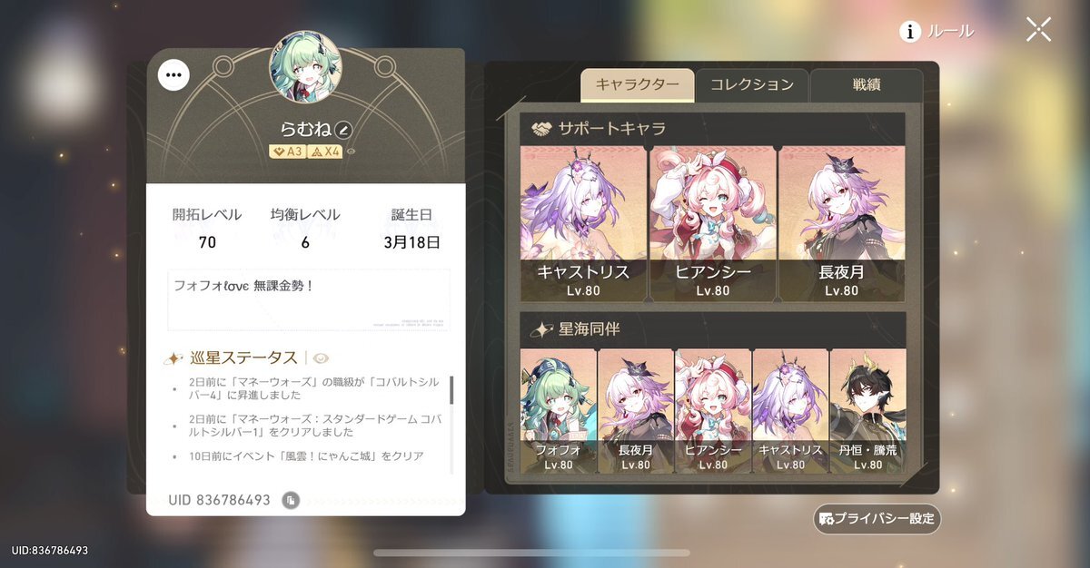Toggle eye visibility beside badge tags

(351, 152)
